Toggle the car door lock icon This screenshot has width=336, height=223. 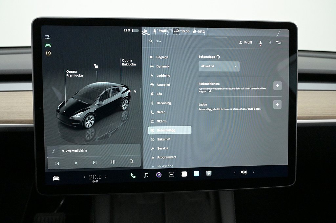96,66
